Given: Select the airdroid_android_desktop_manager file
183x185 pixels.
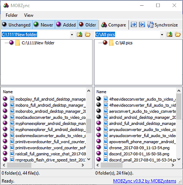Looking at the screenshot, I should pyautogui.click(x=142, y=118).
